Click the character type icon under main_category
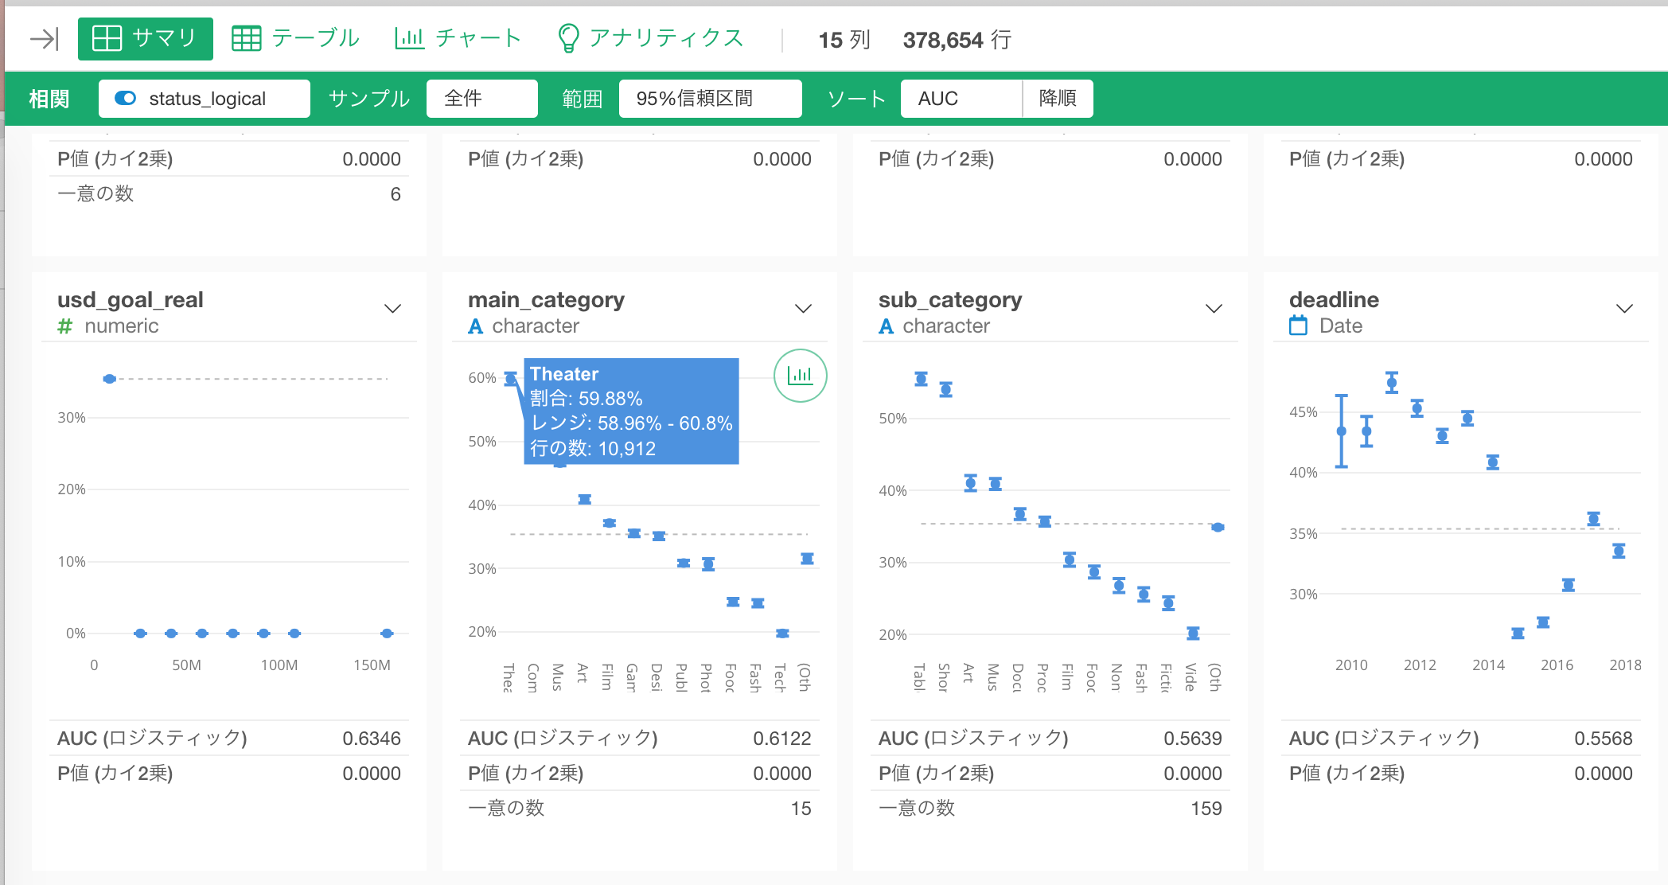The width and height of the screenshot is (1668, 885). (x=475, y=326)
